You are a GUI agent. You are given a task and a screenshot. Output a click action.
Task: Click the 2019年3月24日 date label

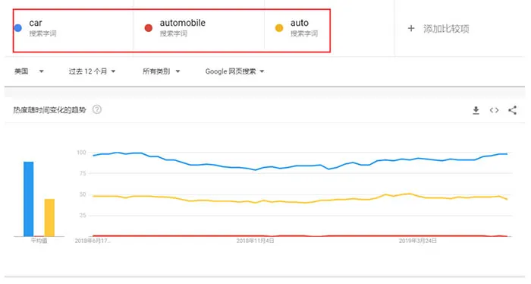click(x=417, y=241)
